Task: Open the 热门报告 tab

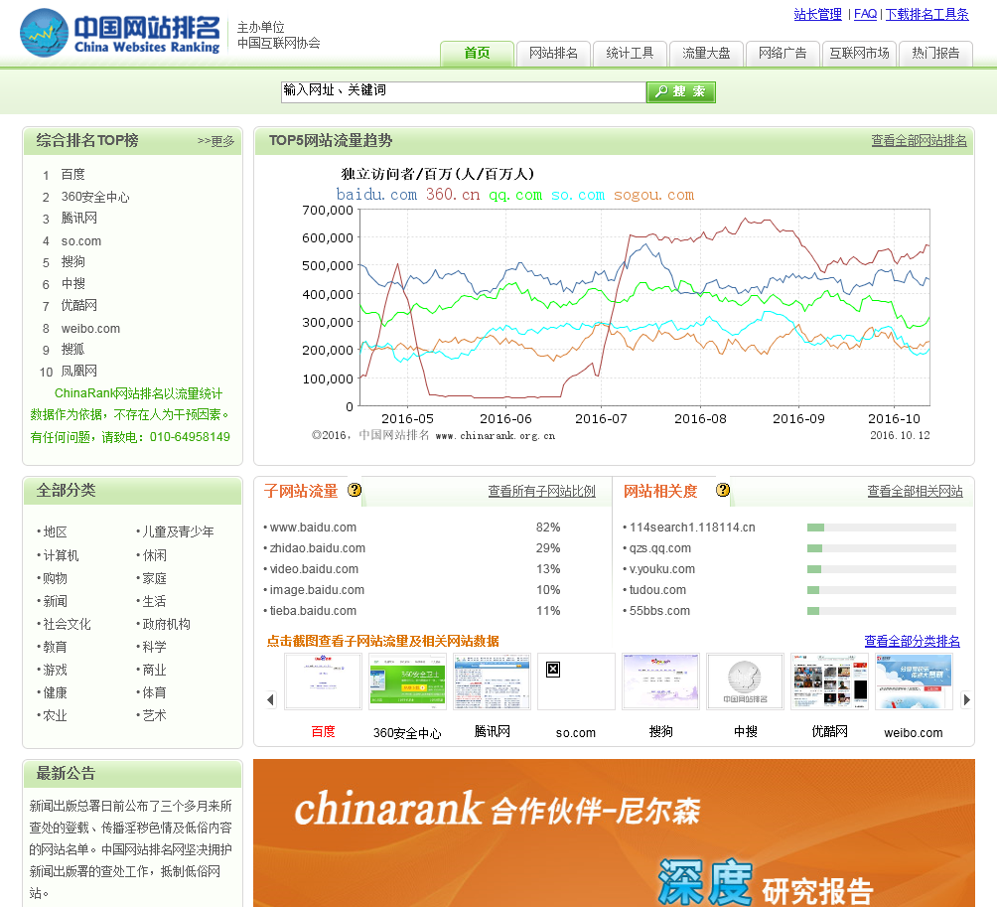Action: [935, 54]
